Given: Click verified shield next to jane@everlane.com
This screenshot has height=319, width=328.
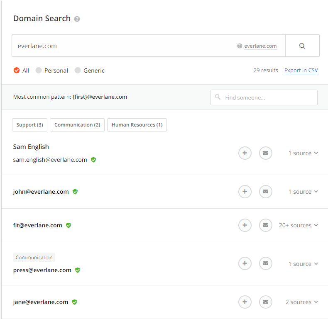Looking at the screenshot, I should 74,302.
